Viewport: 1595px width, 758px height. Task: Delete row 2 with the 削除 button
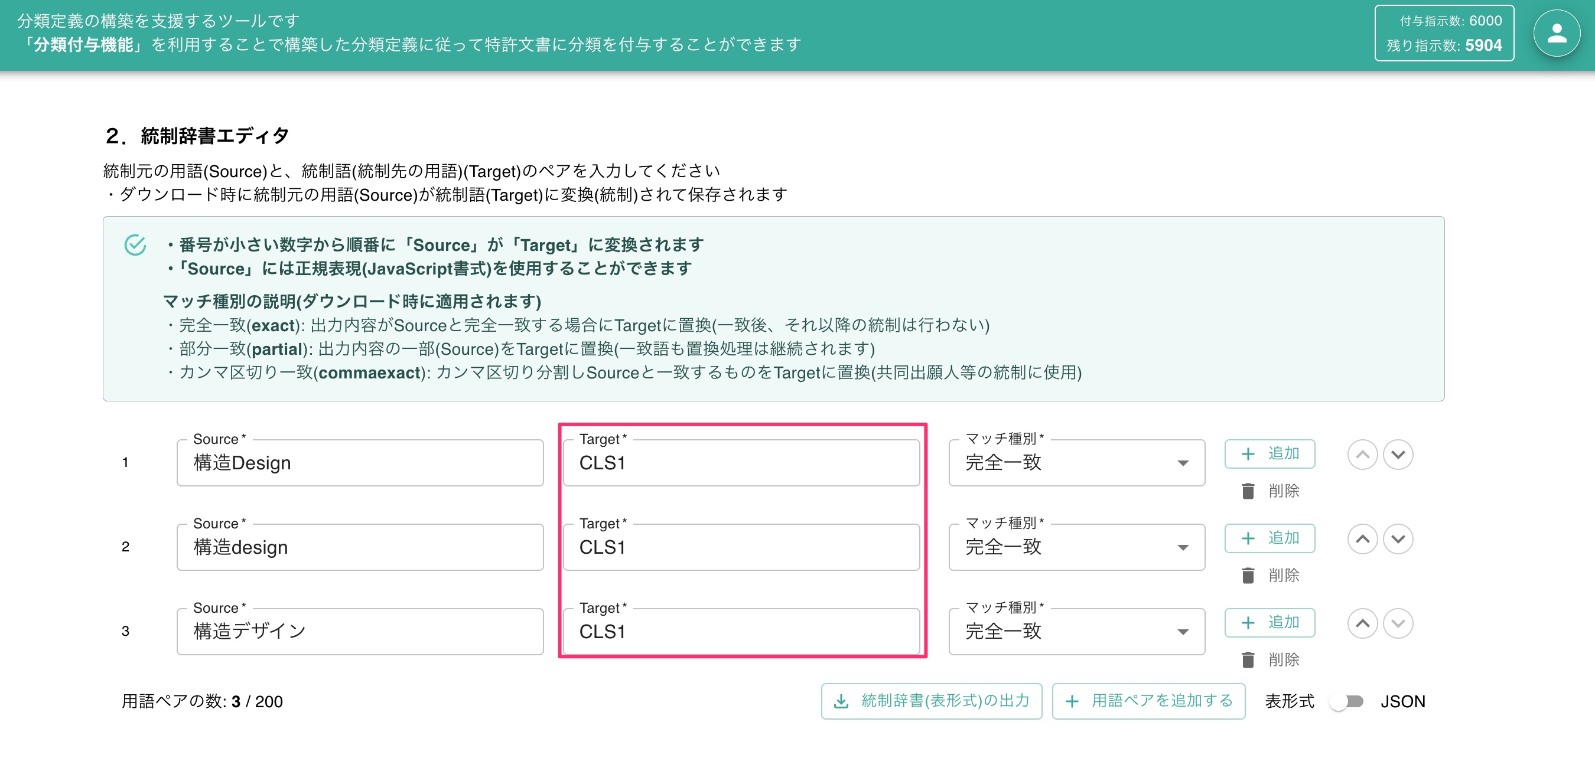point(1270,575)
